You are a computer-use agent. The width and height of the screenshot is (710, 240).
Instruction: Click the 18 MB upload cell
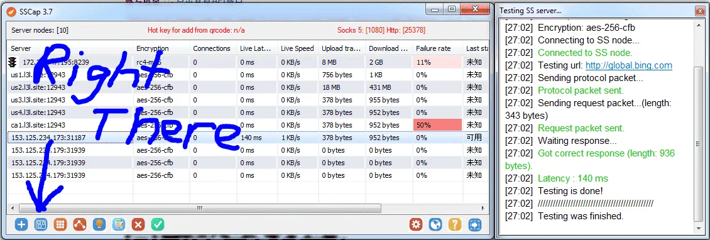pos(342,87)
